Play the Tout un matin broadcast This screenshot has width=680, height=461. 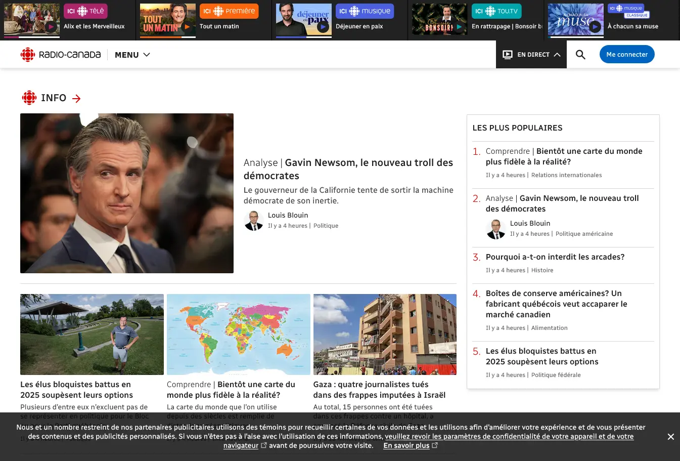pos(187,27)
